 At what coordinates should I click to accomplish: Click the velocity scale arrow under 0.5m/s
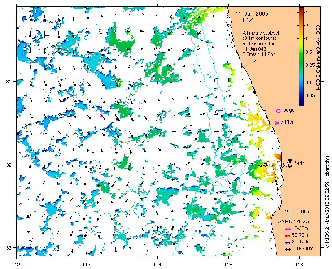pyautogui.click(x=253, y=61)
